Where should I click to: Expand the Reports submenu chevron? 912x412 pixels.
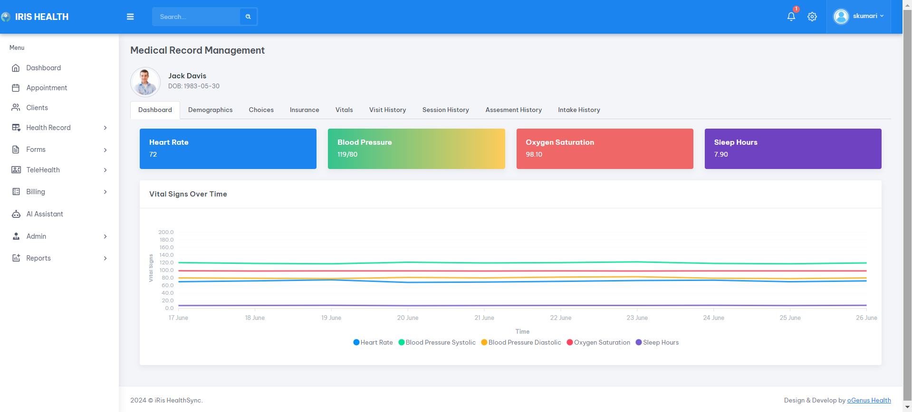pyautogui.click(x=105, y=258)
